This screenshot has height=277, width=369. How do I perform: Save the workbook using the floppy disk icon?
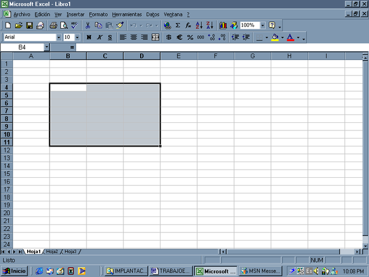[x=29, y=25]
